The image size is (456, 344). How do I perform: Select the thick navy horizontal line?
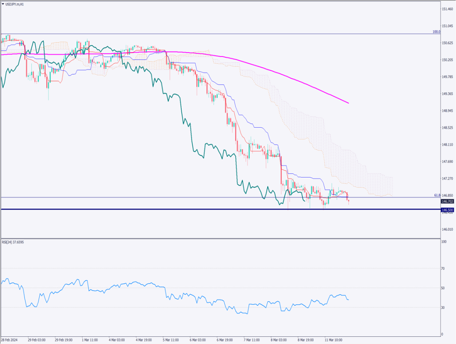pyautogui.click(x=178, y=209)
